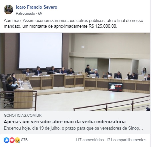Click the blue Like reaction icon
The height and width of the screenshot is (147, 152).
(6, 140)
